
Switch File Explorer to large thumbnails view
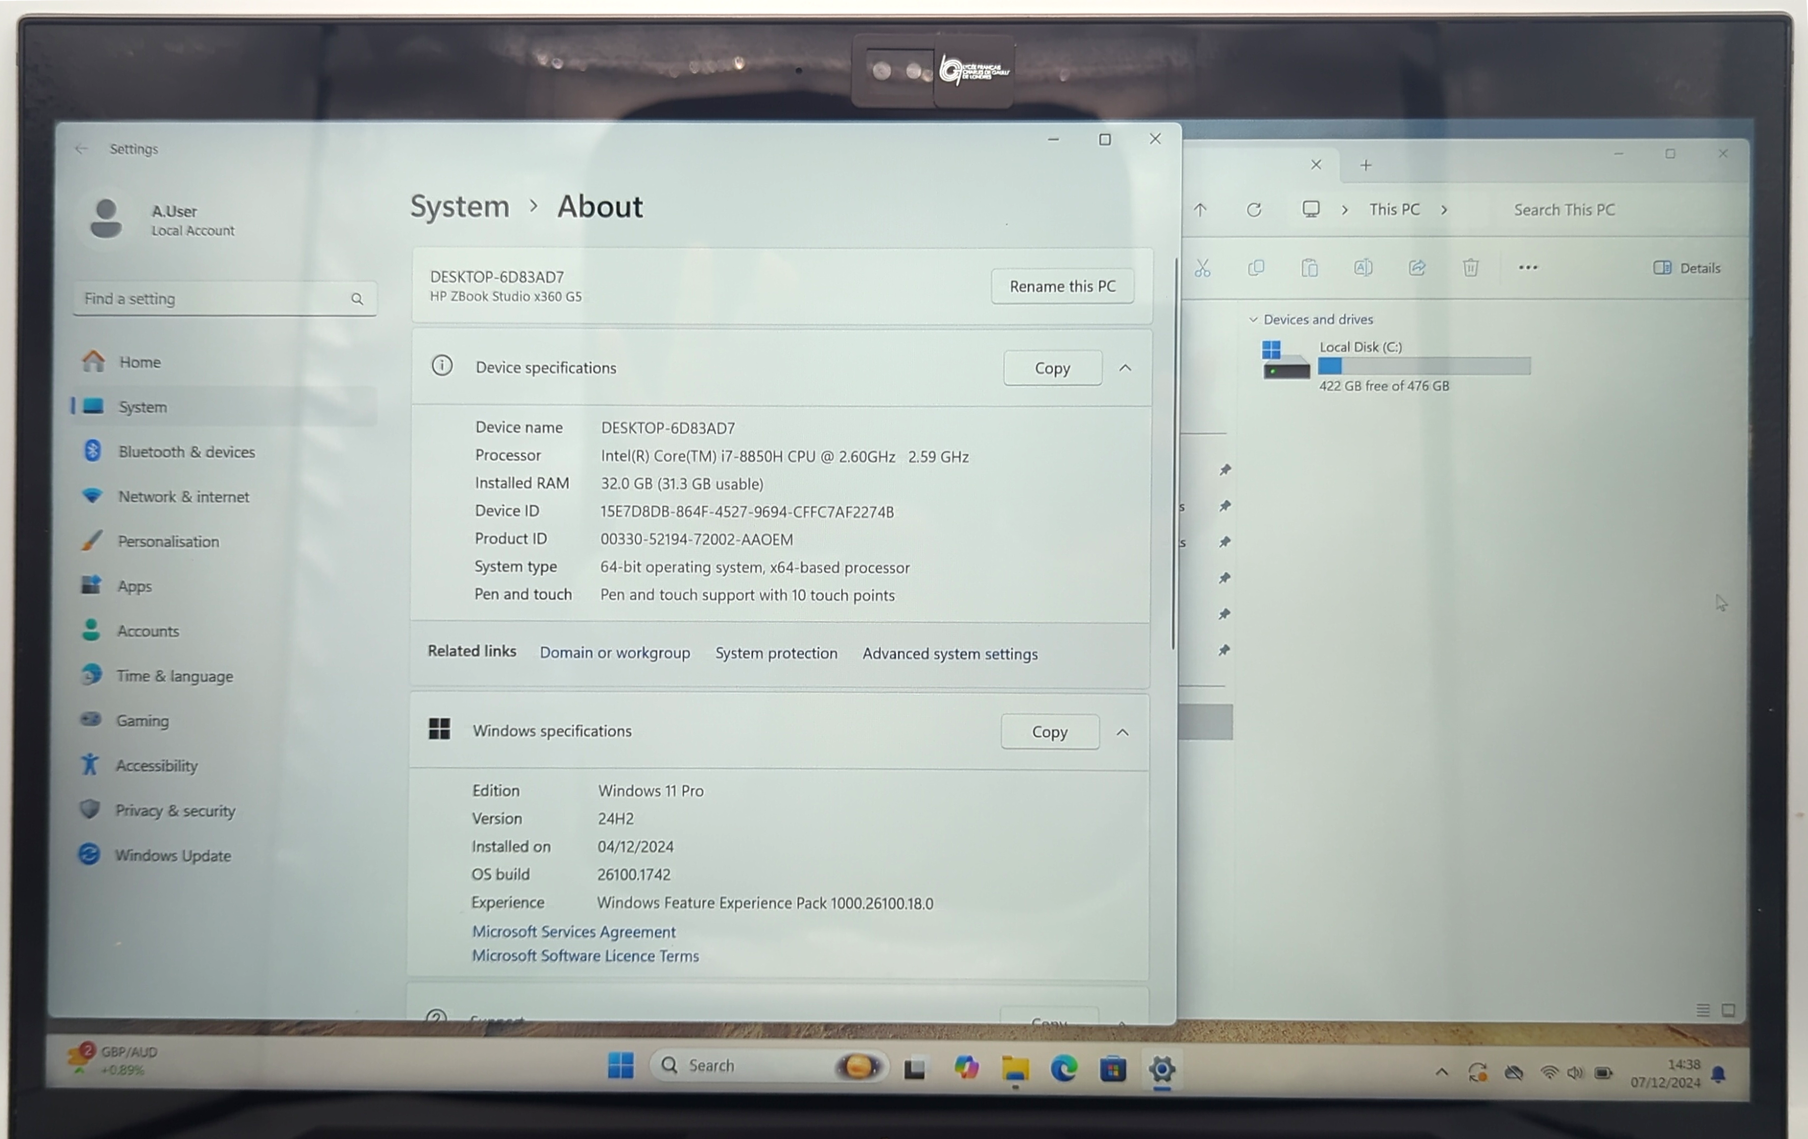pos(1729,1011)
